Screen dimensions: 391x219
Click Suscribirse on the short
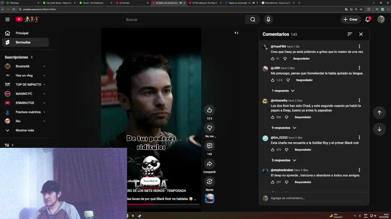pyautogui.click(x=150, y=181)
